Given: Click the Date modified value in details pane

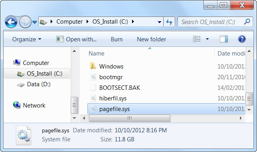Looking at the screenshot, I should pyautogui.click(x=141, y=130).
